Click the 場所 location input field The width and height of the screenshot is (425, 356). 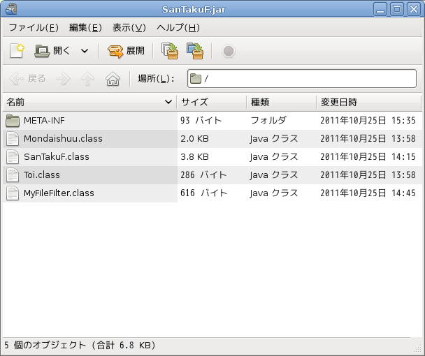(x=302, y=78)
